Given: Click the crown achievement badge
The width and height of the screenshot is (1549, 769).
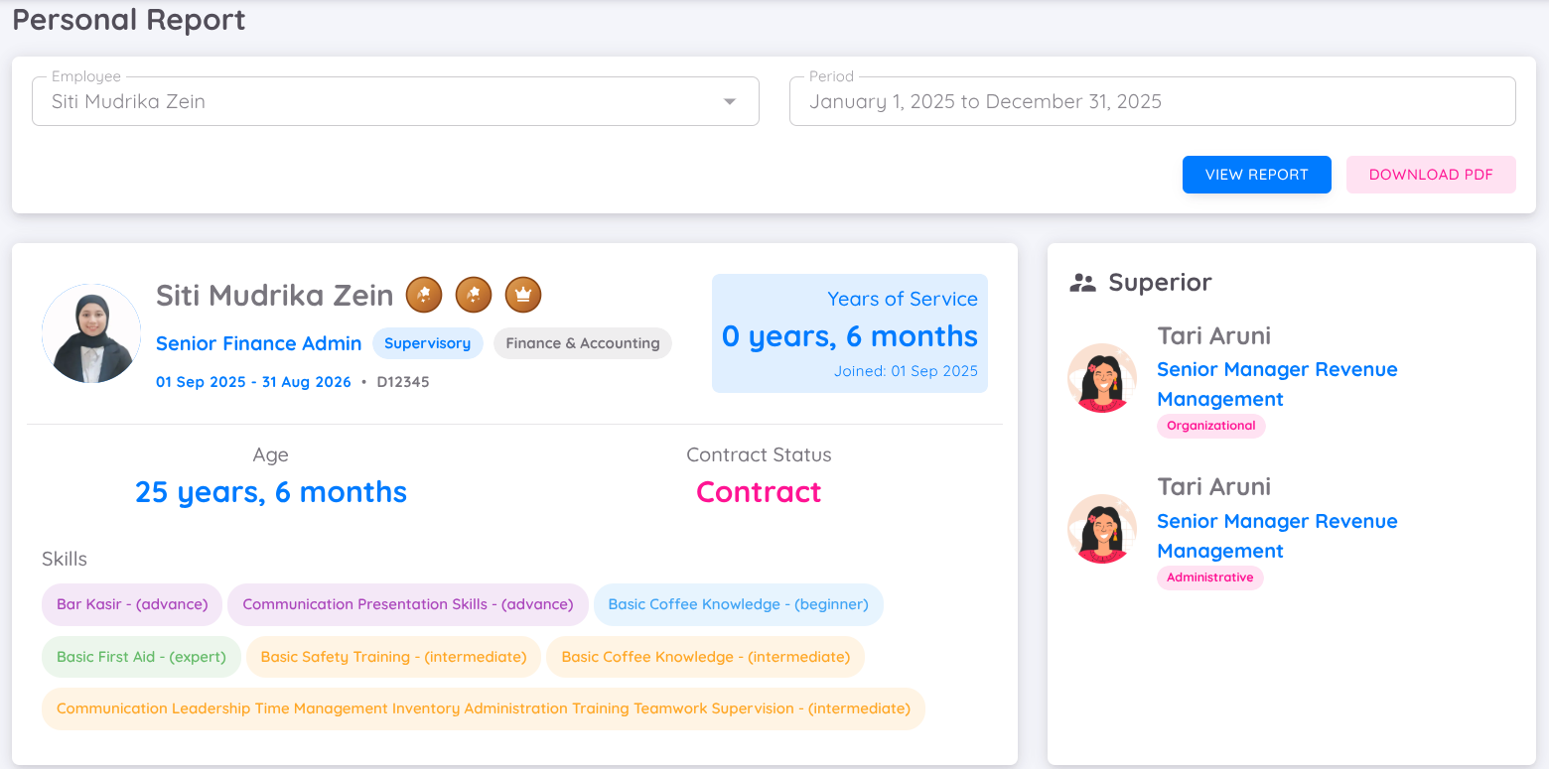Looking at the screenshot, I should pyautogui.click(x=523, y=294).
